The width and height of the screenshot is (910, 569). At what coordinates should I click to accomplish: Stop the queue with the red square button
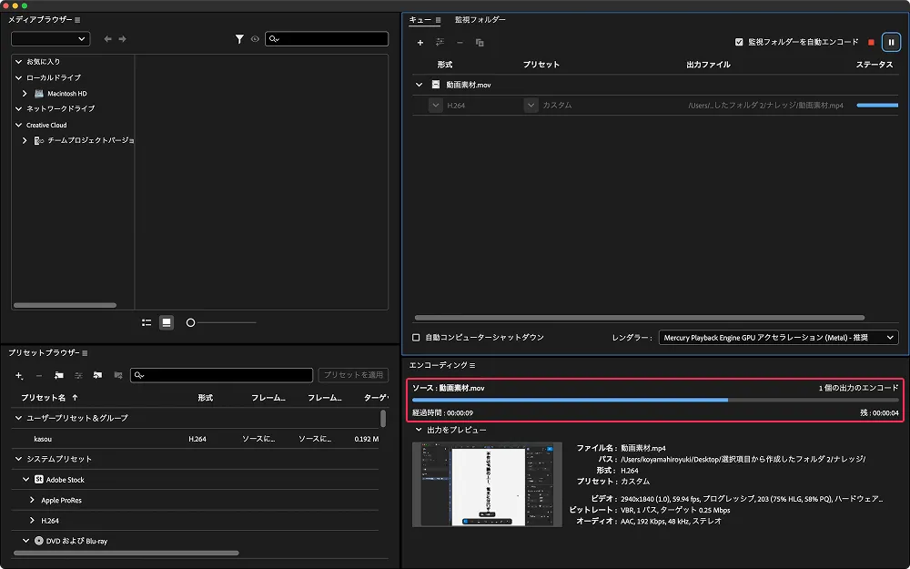tap(871, 43)
